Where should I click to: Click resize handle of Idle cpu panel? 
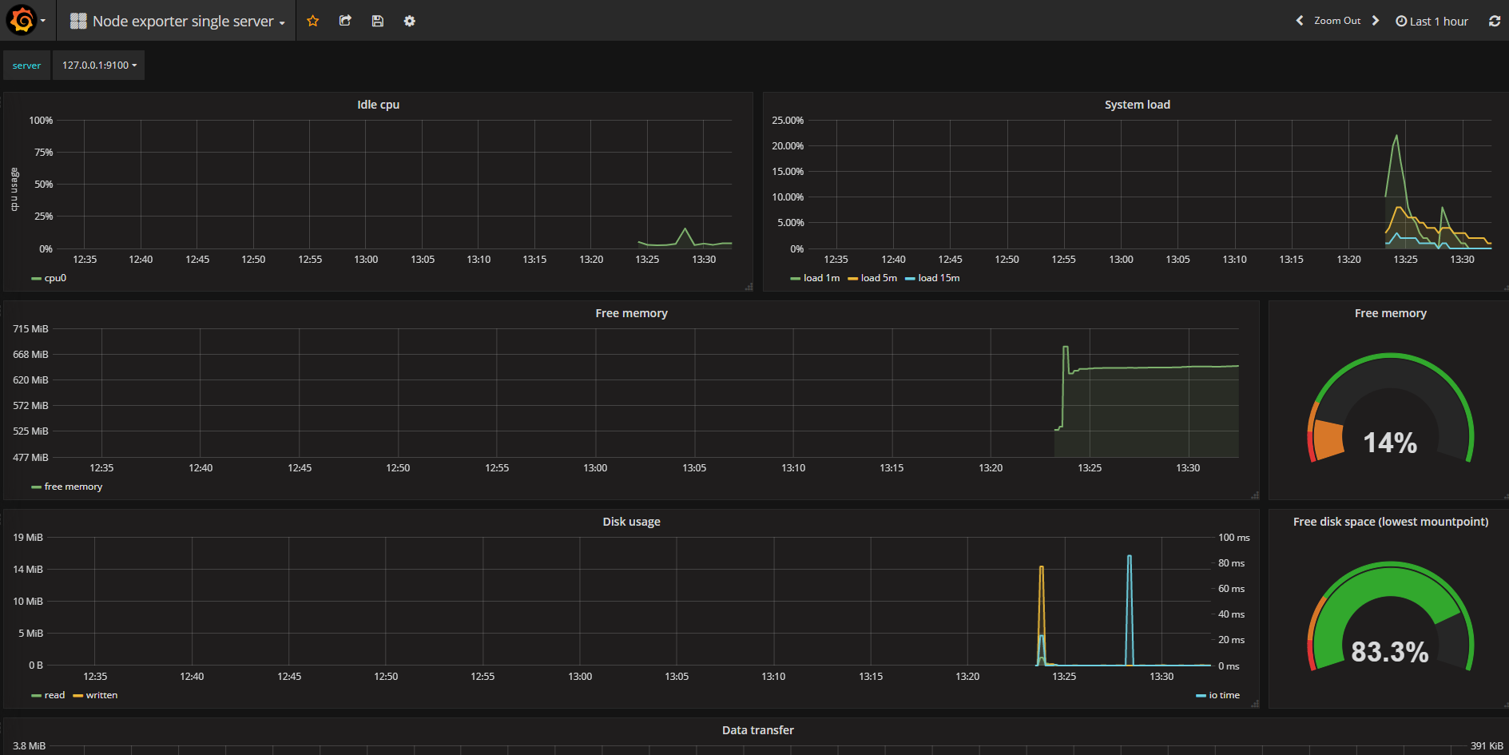[749, 287]
